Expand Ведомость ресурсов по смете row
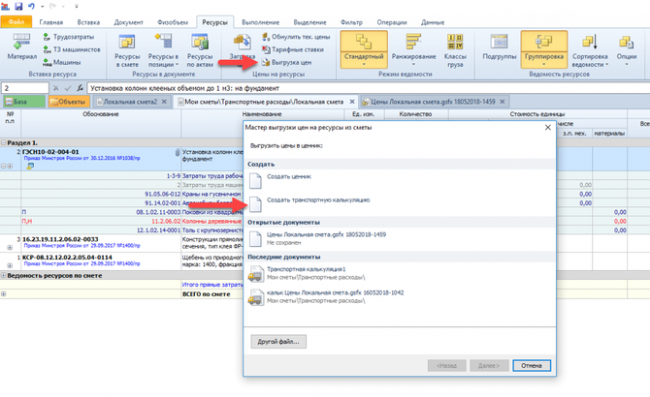The width and height of the screenshot is (650, 397). point(3,275)
